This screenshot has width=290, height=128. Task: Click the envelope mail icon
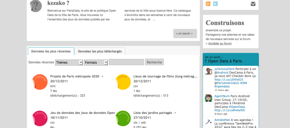(253, 4)
